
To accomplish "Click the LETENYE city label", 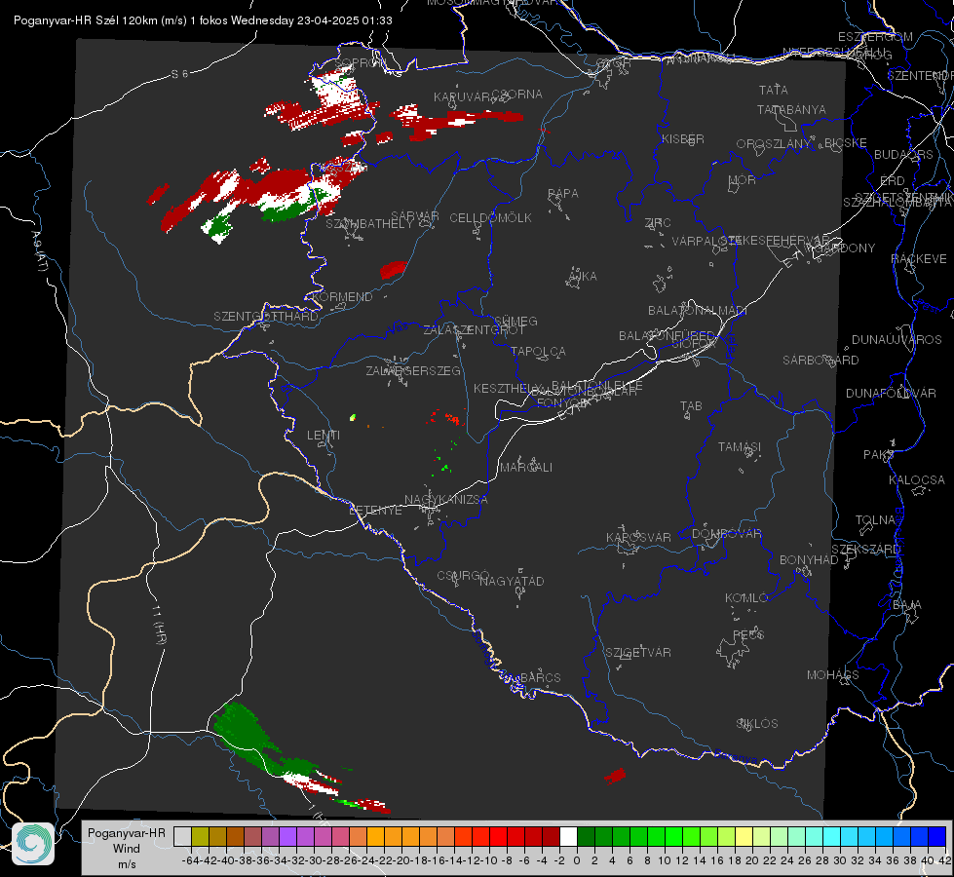I will pyautogui.click(x=375, y=511).
